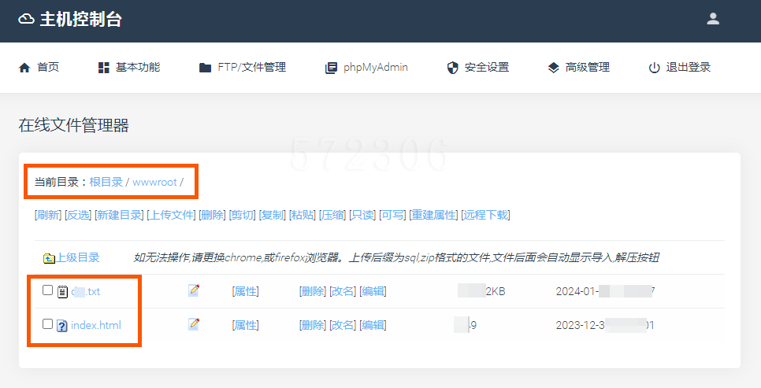This screenshot has height=388, width=761.
Task: Click [改名] in the index.html row
Action: coord(343,325)
